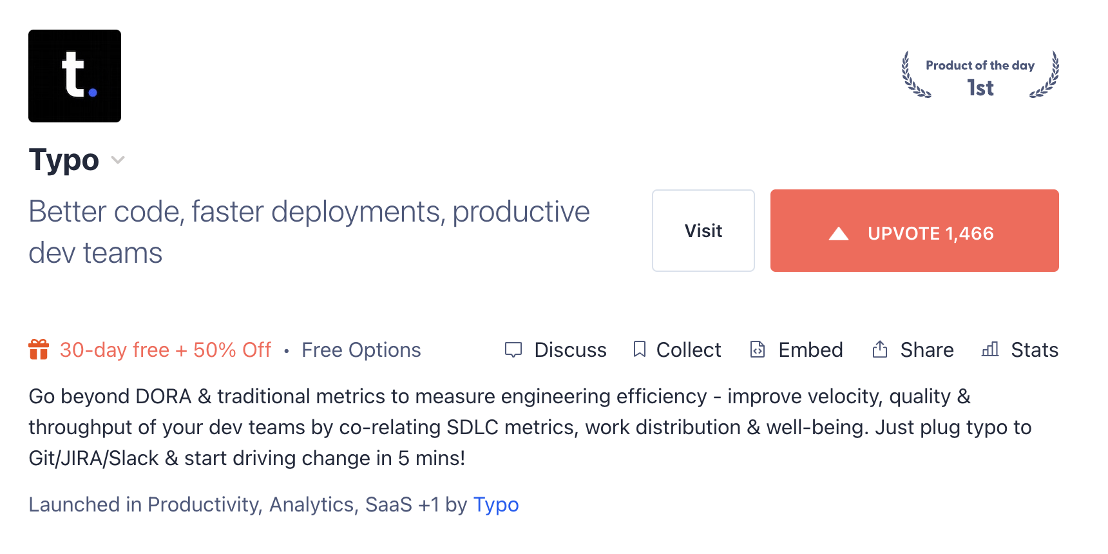Click the Typo product title heading
Screen dimensions: 1108x554
tap(64, 160)
